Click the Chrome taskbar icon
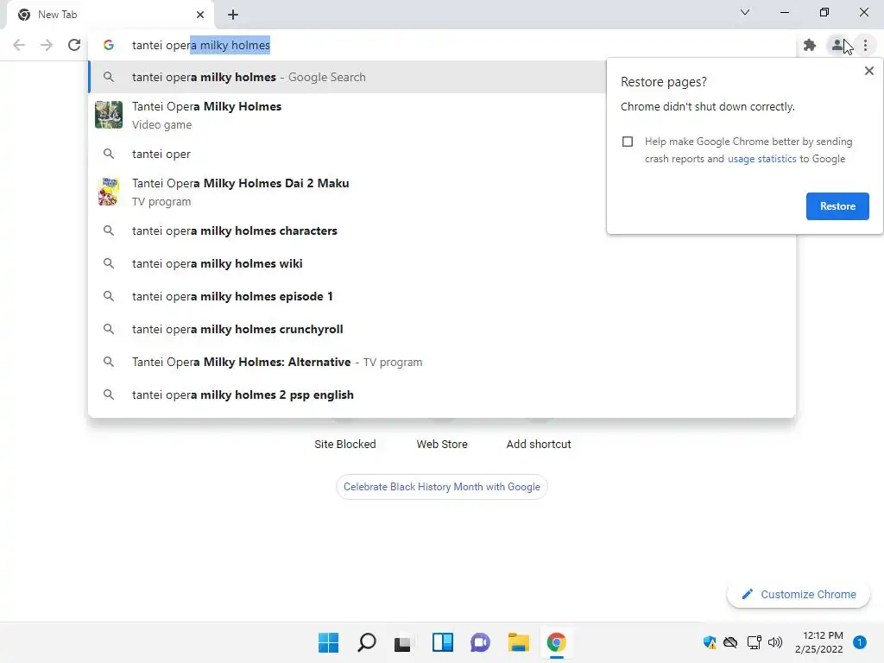 click(557, 642)
